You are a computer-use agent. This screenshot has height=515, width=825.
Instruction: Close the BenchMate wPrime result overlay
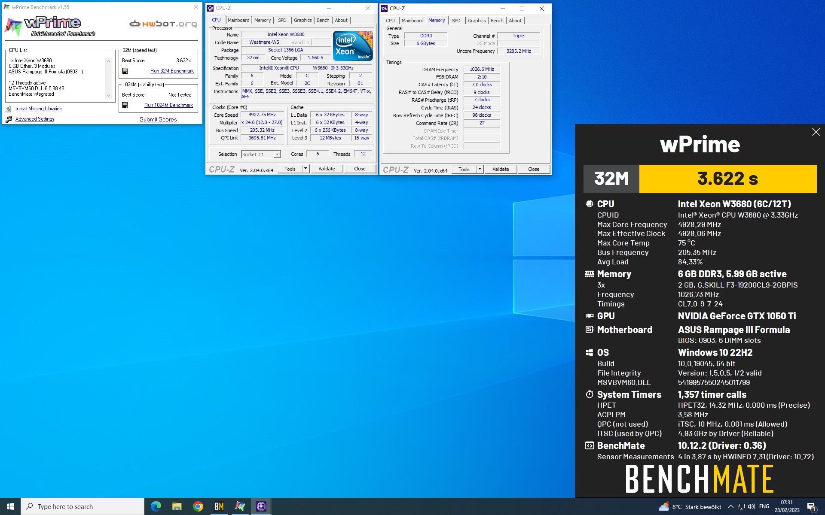click(x=816, y=132)
